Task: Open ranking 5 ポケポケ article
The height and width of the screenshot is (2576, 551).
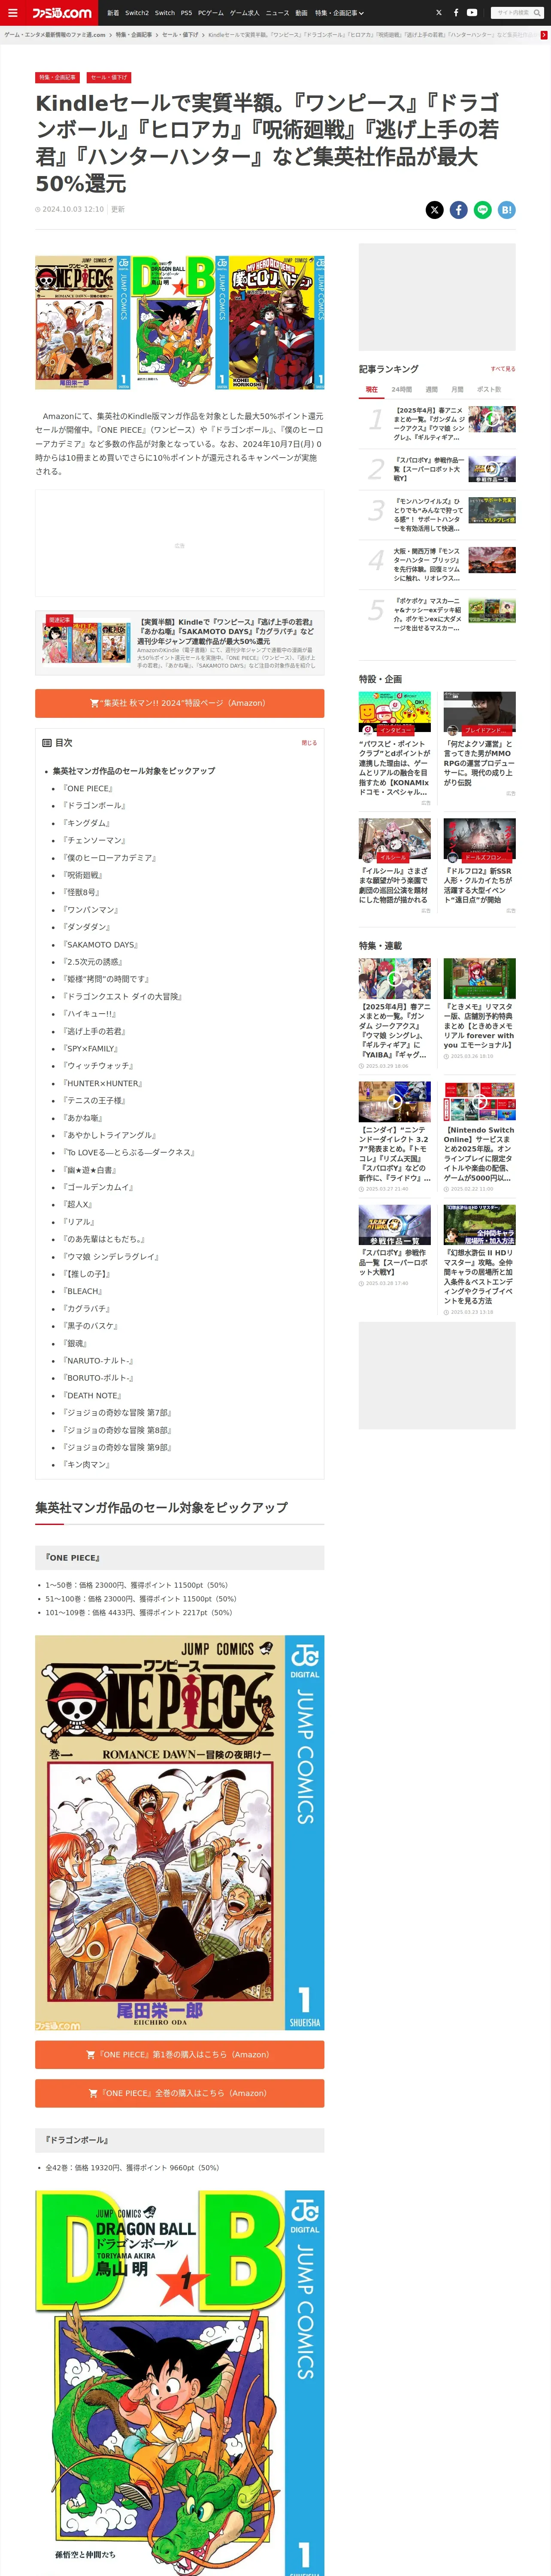Action: (x=437, y=615)
